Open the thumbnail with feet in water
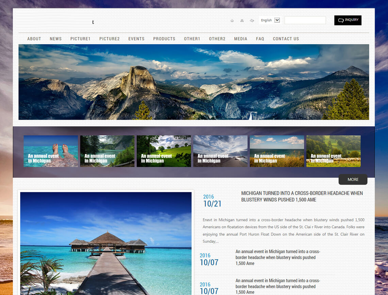Screen dimensions: 388x295 pyautogui.click(x=51, y=151)
